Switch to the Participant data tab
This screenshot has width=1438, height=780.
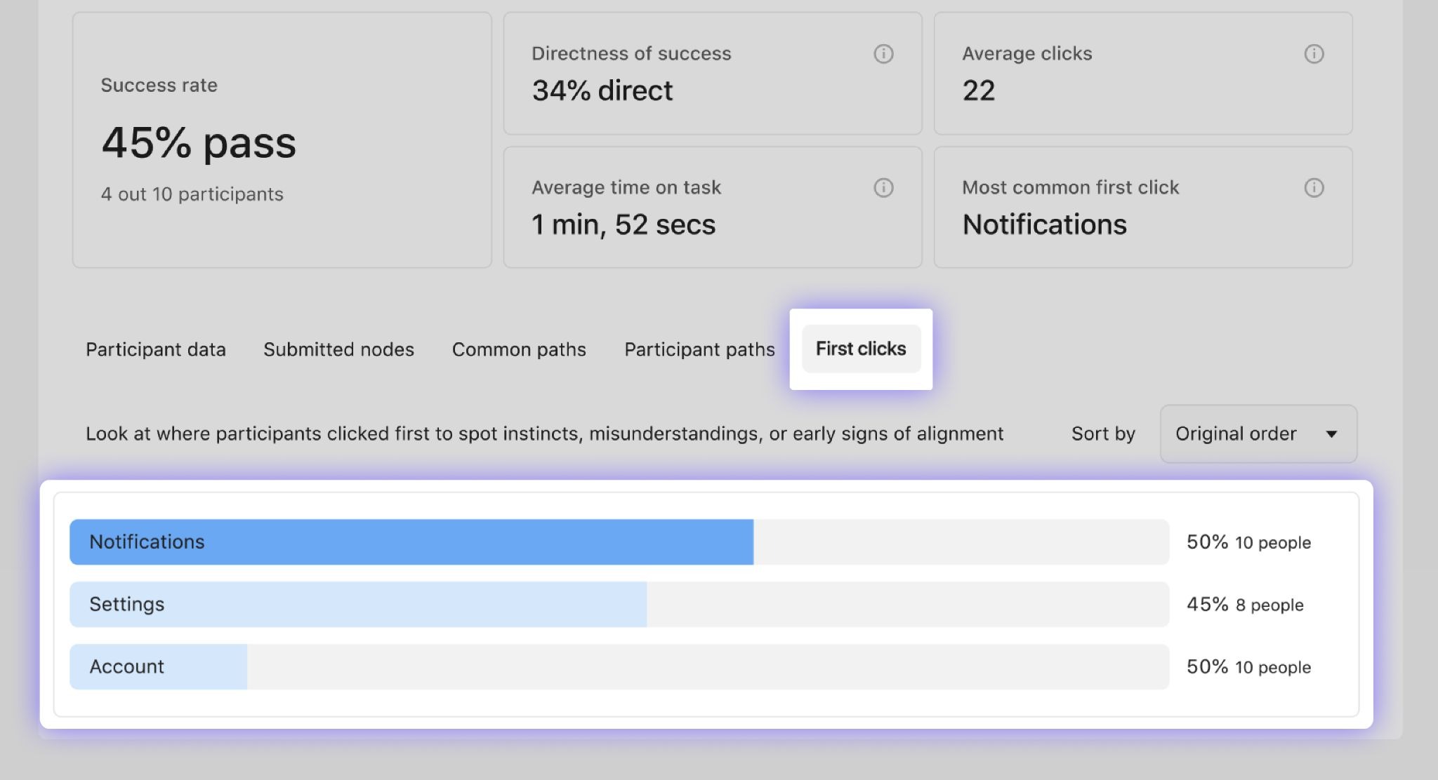click(156, 349)
